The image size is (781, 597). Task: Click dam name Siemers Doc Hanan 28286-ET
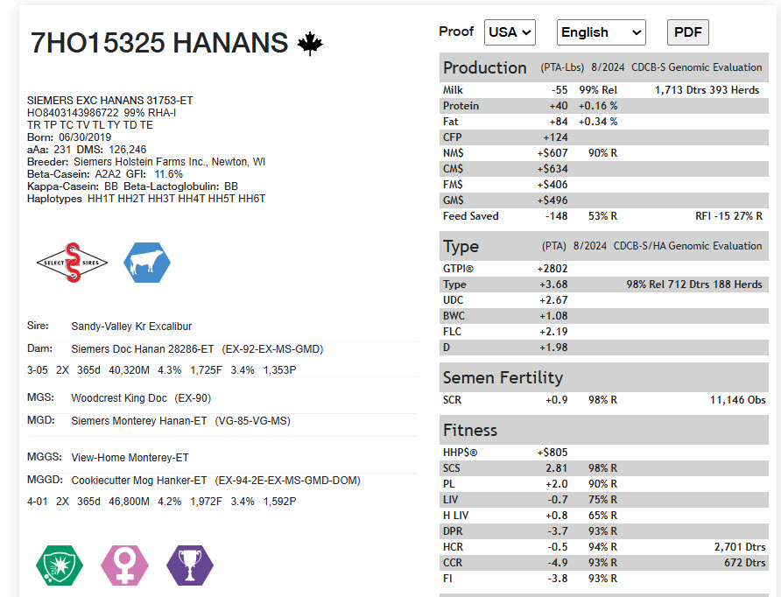pos(143,349)
